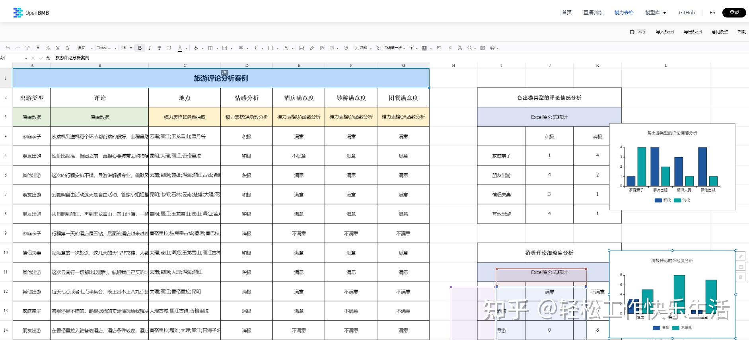Click the 各出游类型的评论情感分析 bar chart

tap(672, 167)
